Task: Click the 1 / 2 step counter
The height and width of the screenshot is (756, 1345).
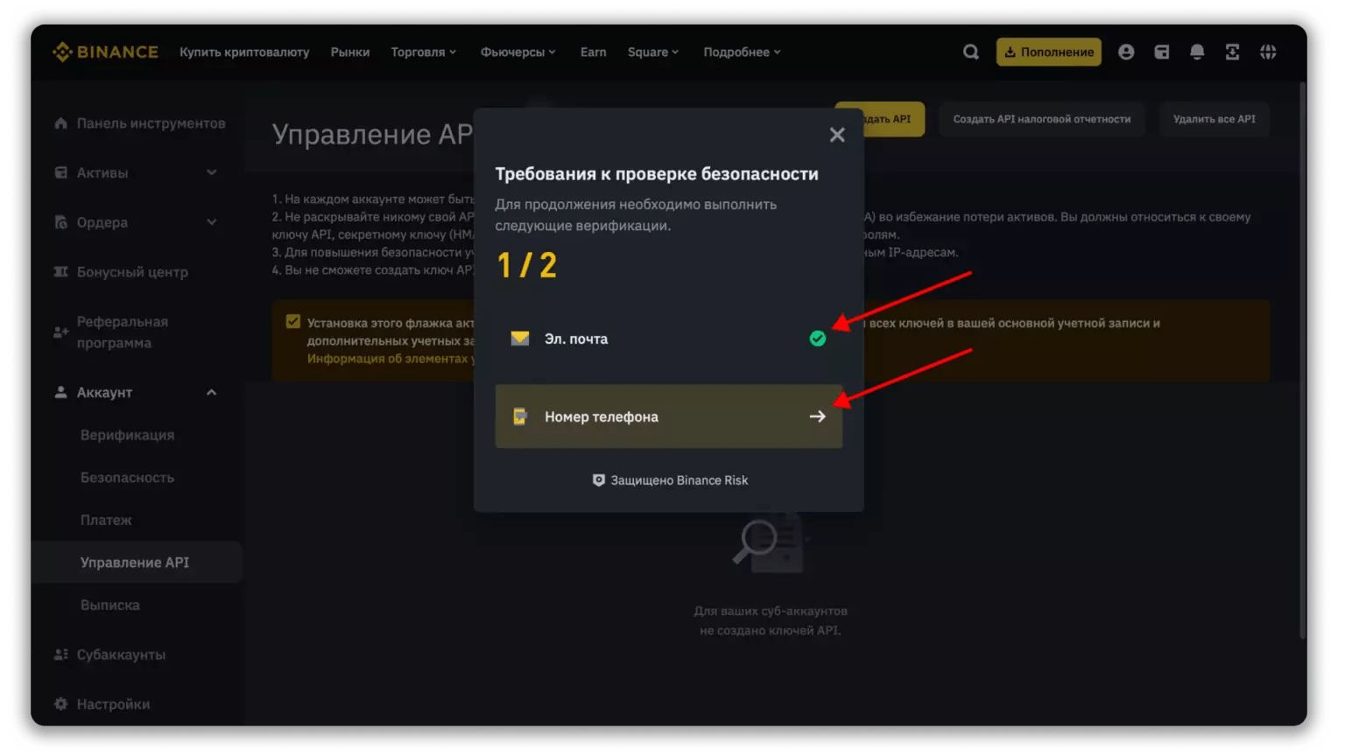Action: tap(526, 265)
